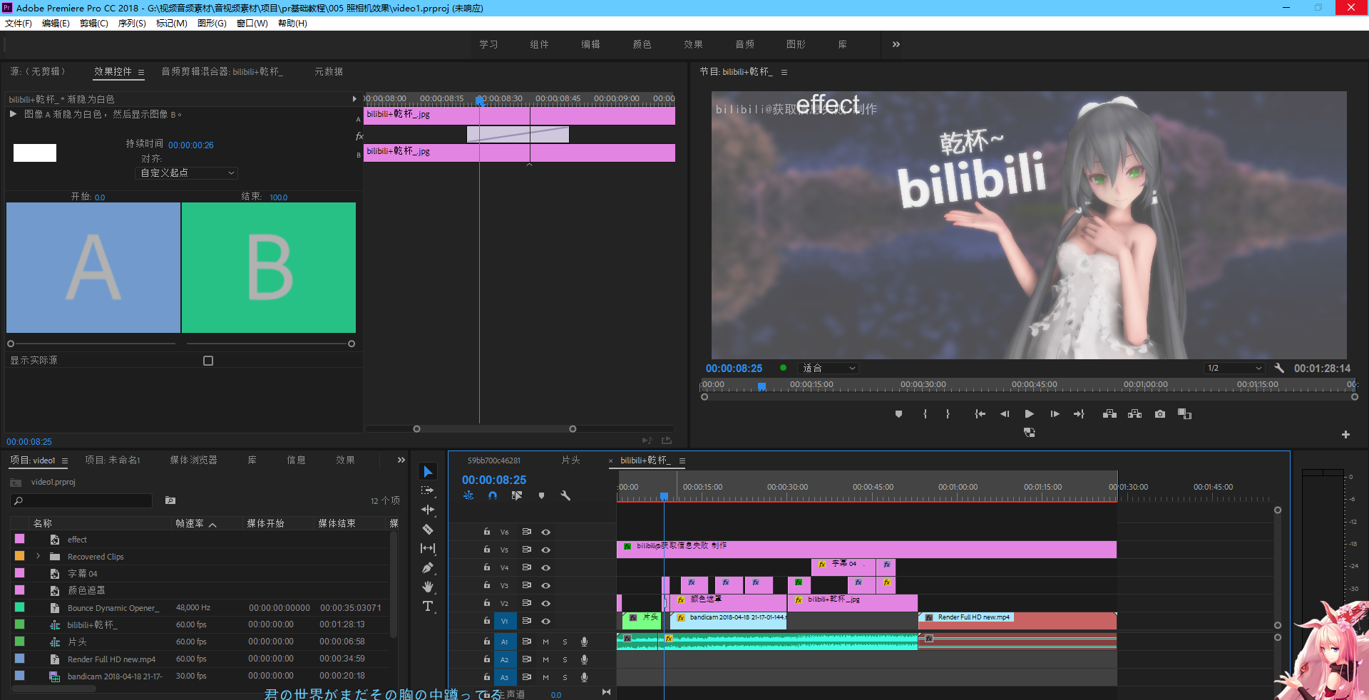Open Program monitor settings wrench
1369x700 pixels.
[x=1279, y=368]
